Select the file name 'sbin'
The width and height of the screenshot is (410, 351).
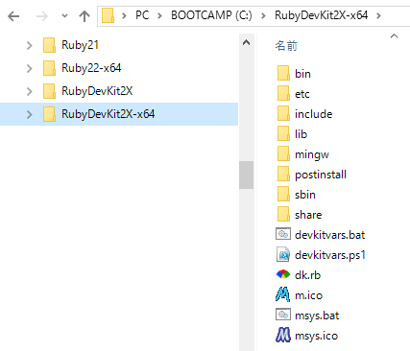[305, 195]
